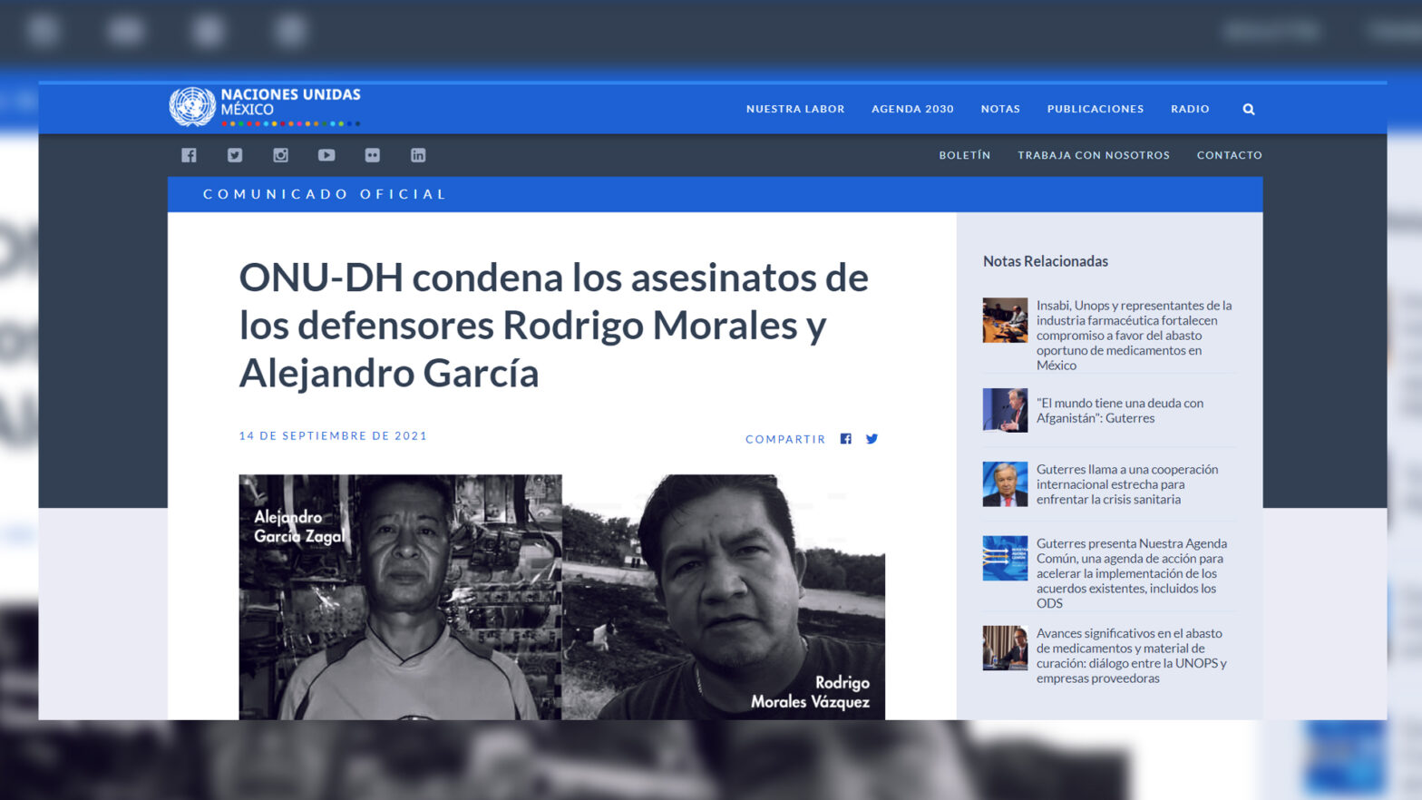Viewport: 1422px width, 800px height.
Task: Click the Boletín link
Action: 965,155
